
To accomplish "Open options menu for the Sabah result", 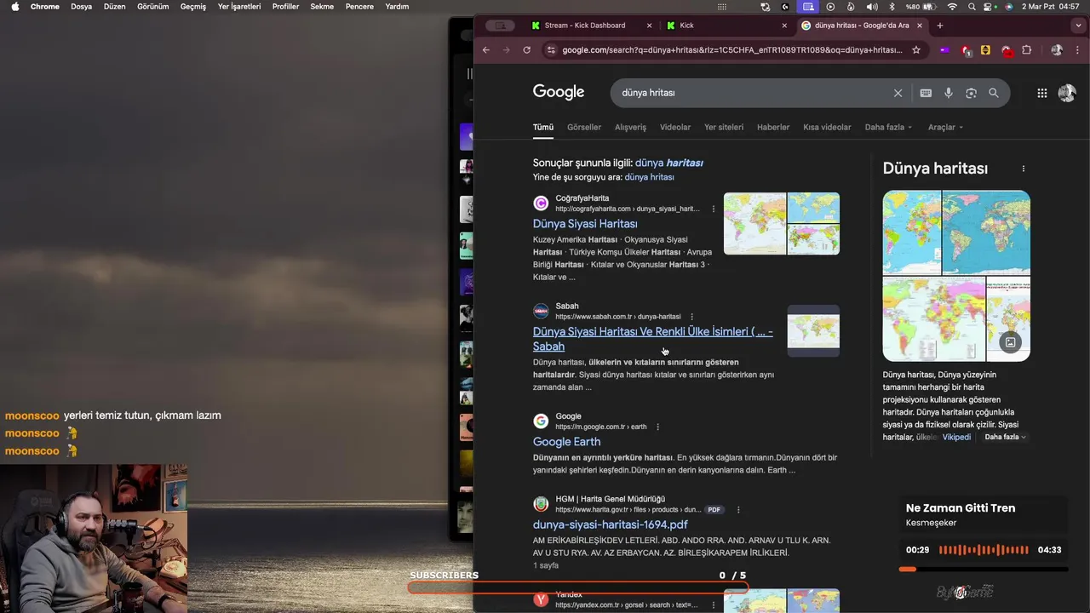I will [691, 317].
